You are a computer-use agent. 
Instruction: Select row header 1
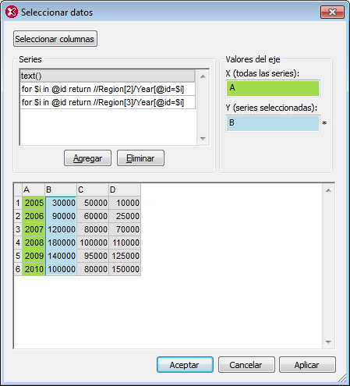18,203
